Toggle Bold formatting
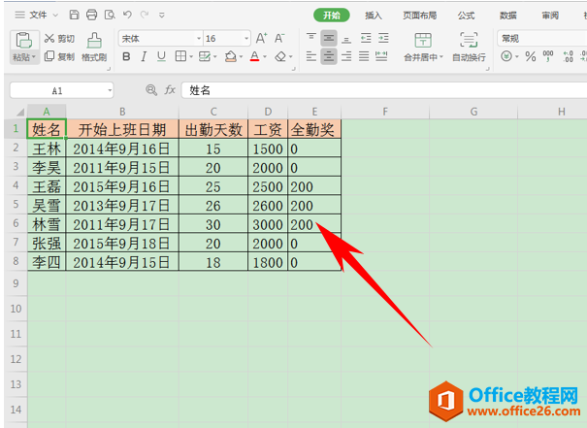This screenshot has height=428, width=587. pos(126,57)
